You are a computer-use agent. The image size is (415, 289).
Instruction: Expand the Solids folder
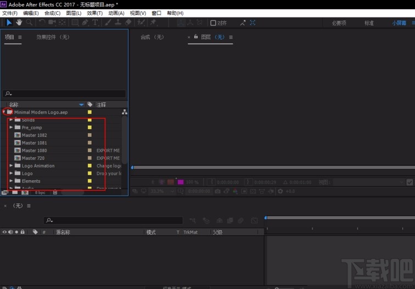point(11,120)
